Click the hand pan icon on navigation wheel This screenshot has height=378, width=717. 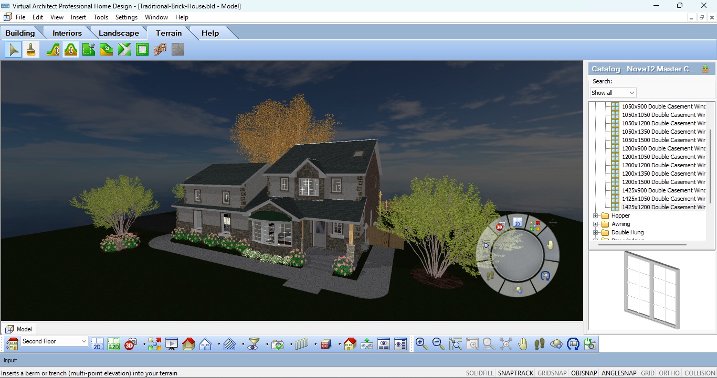click(x=550, y=245)
